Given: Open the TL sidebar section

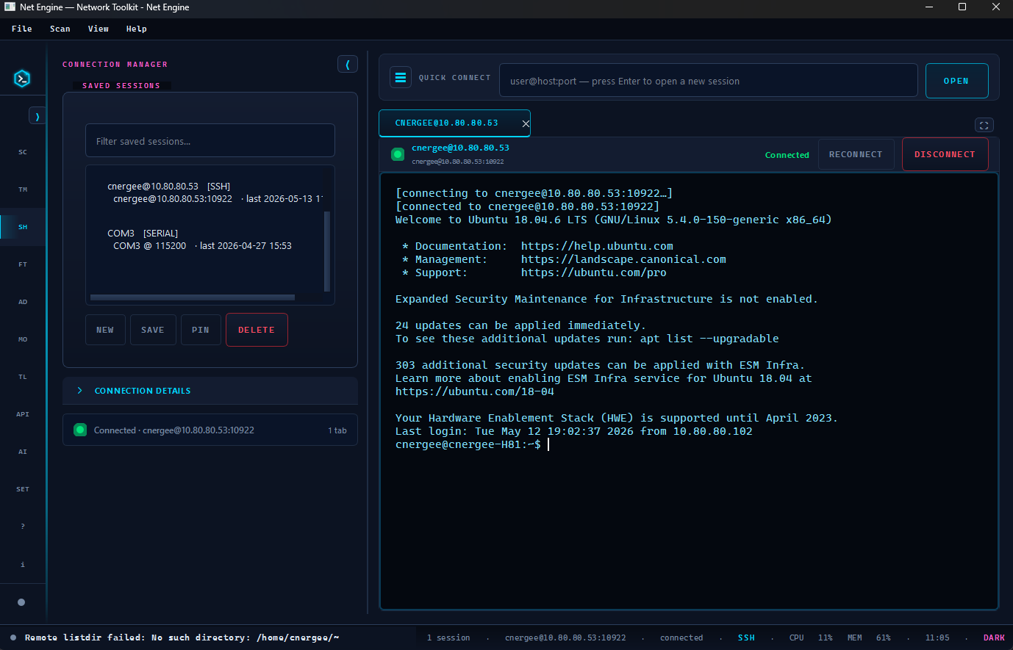Looking at the screenshot, I should click(x=23, y=377).
